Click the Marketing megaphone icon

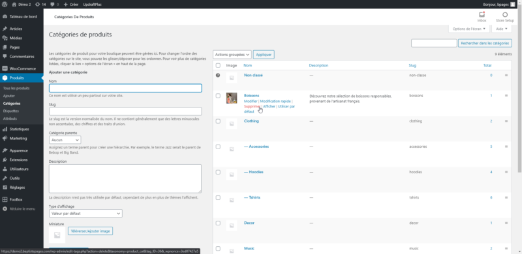(x=5, y=138)
